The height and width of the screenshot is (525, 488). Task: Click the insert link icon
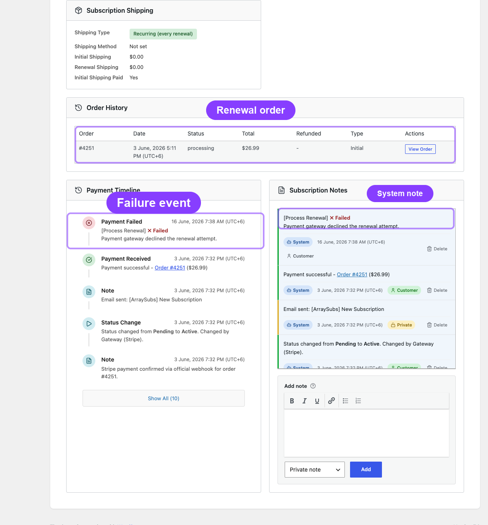coord(331,401)
